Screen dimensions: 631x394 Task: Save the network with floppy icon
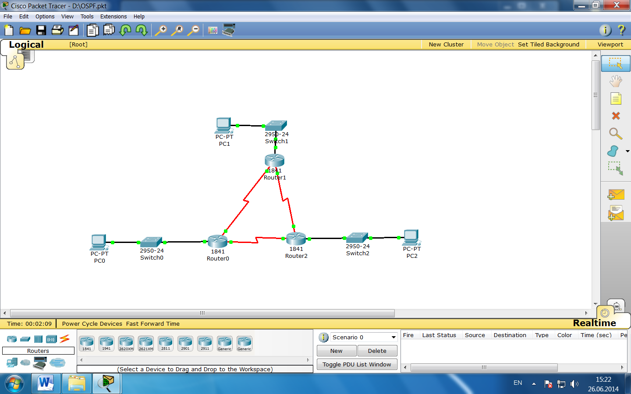(41, 30)
